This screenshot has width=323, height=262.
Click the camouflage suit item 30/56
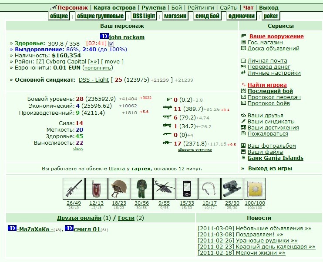pyautogui.click(x=142, y=189)
